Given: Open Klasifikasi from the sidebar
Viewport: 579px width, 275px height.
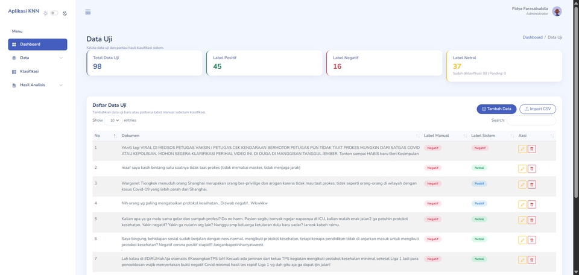Looking at the screenshot, I should [29, 72].
